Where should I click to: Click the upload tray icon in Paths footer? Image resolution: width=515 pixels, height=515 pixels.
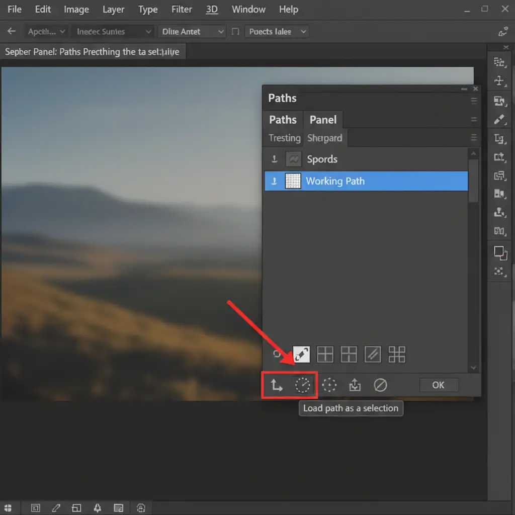click(355, 385)
